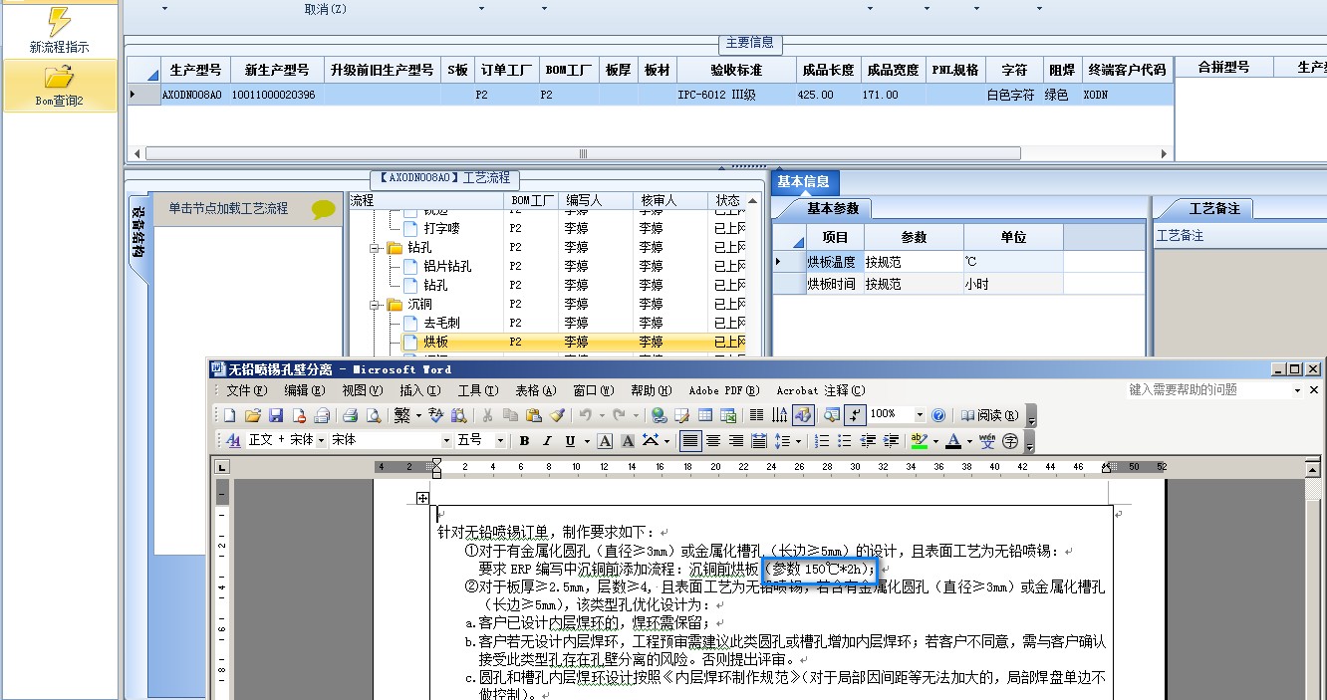Click the Bom查询2 sidebar button

[60, 84]
